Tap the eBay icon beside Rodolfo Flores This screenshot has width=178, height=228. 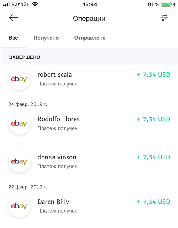(19, 124)
